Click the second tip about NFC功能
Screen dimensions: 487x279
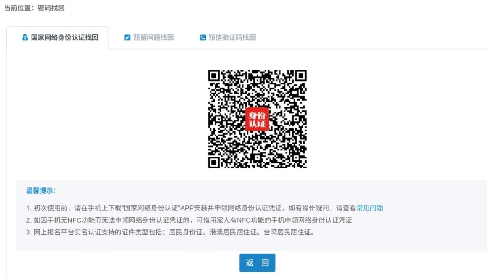coord(189,220)
